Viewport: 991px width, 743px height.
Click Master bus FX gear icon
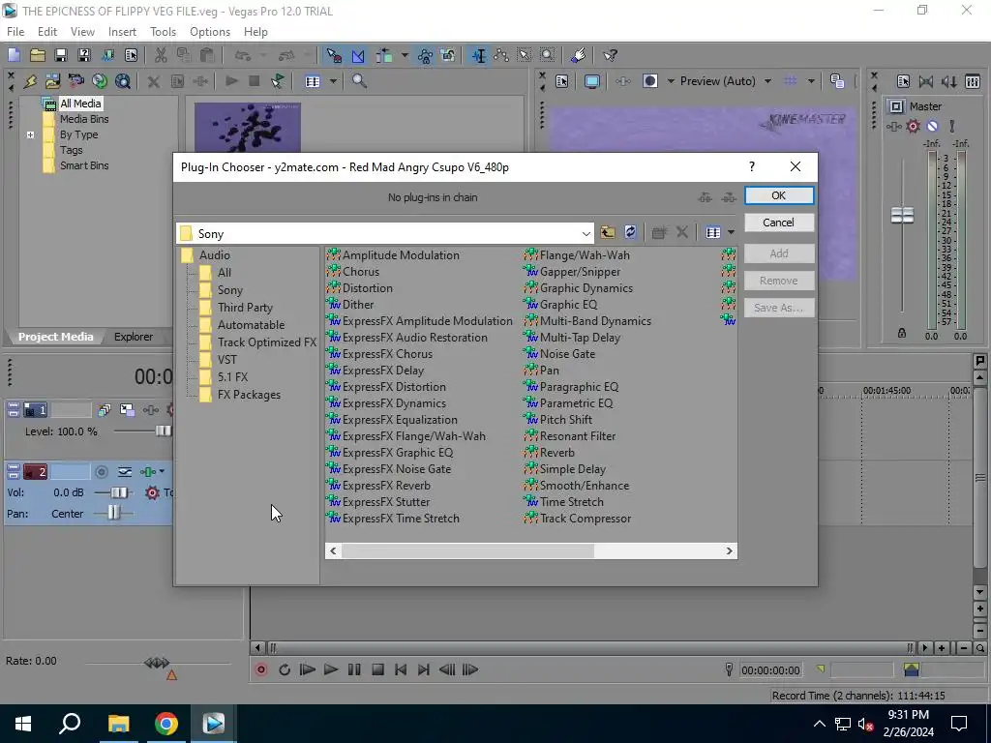(914, 127)
